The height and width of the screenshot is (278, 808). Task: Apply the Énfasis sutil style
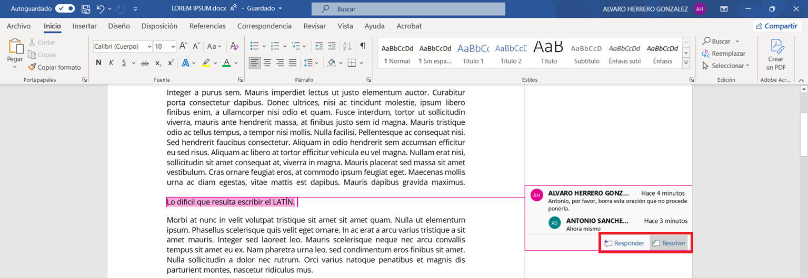tap(624, 53)
